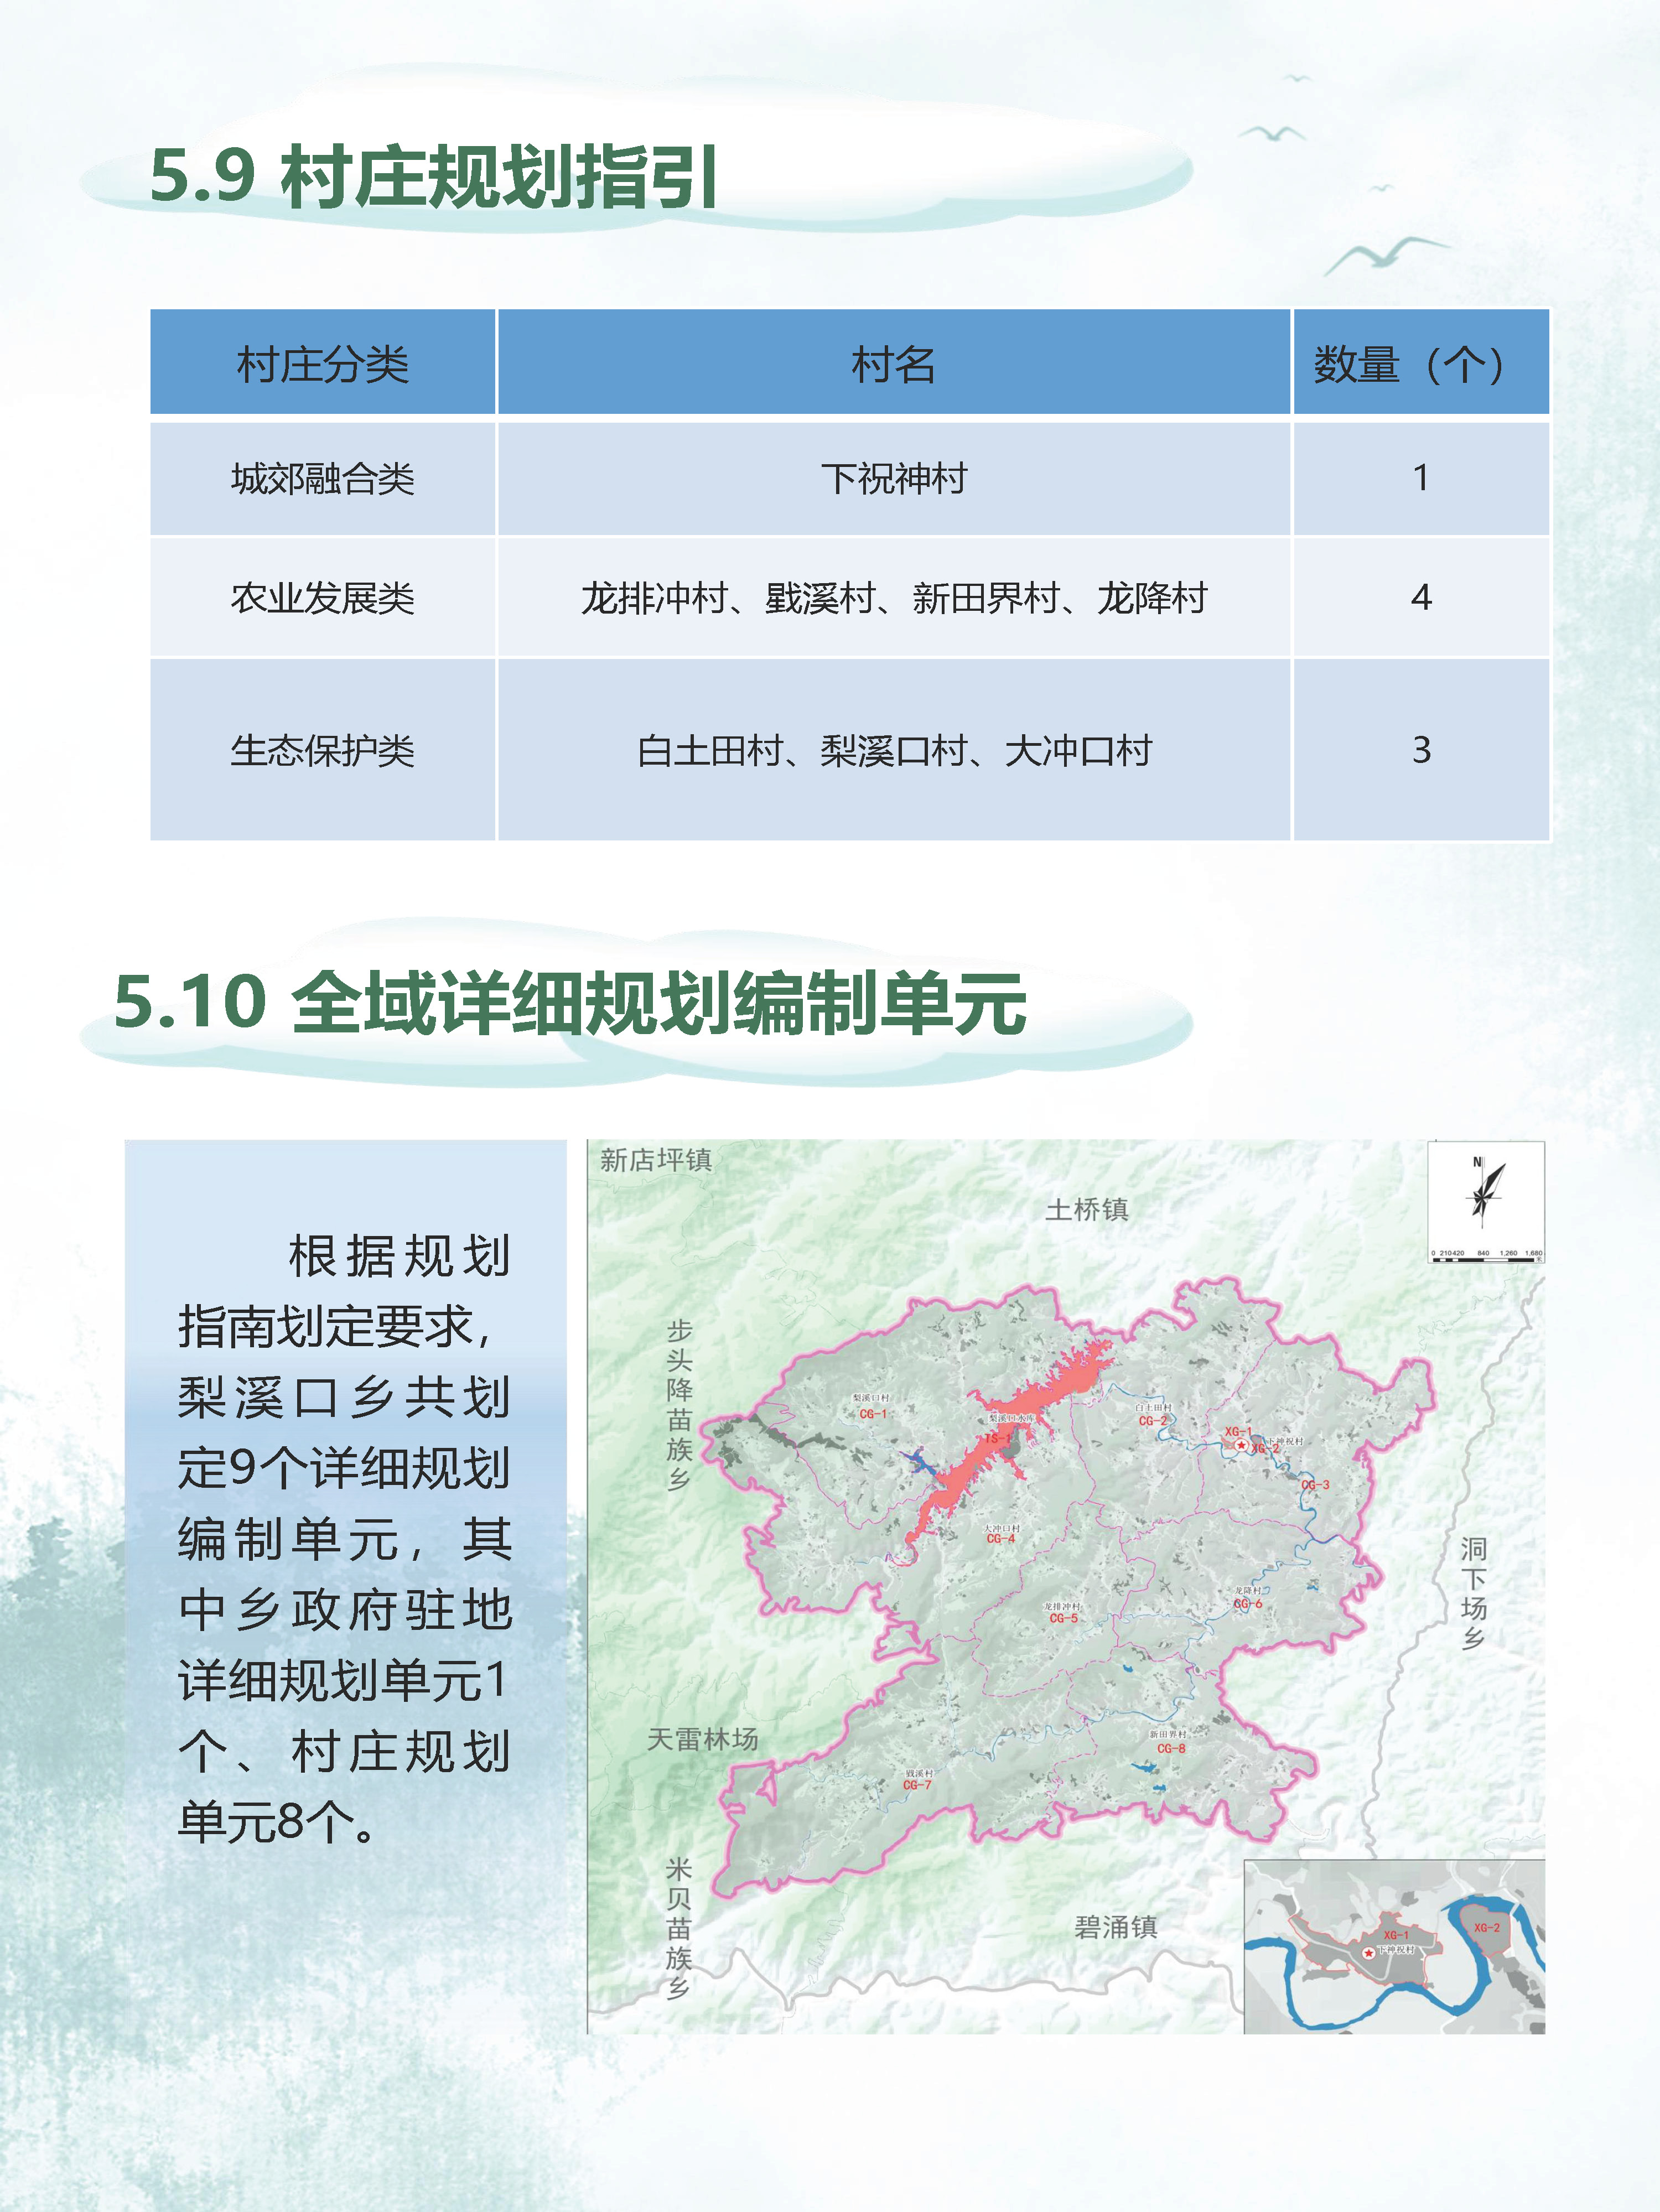The height and width of the screenshot is (2212, 1660).
Task: Click the CG-2 unit label on the map
Action: [1153, 1421]
